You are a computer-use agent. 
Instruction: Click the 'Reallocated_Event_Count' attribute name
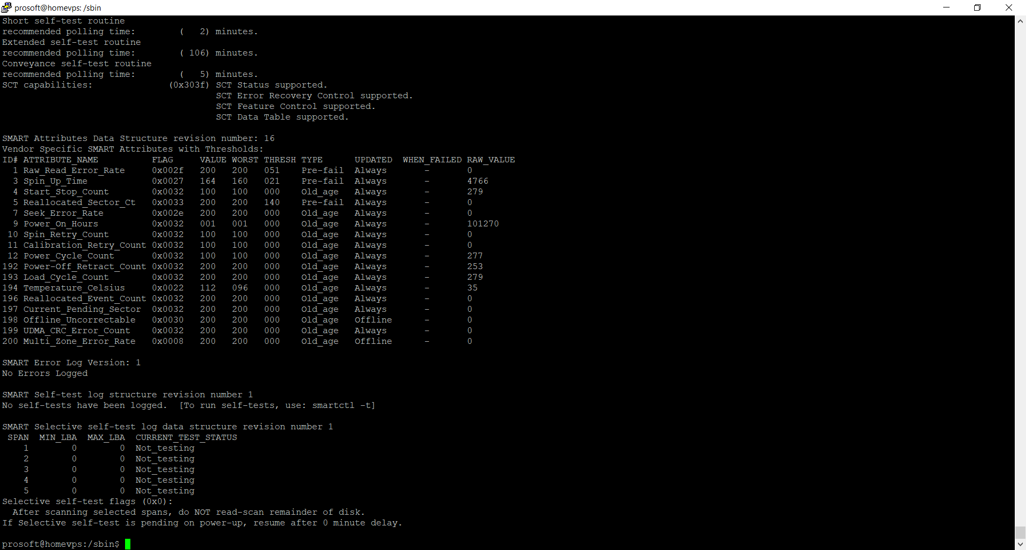(85, 298)
